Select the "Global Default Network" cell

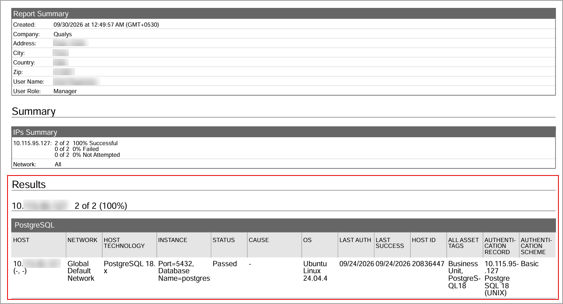(81, 271)
